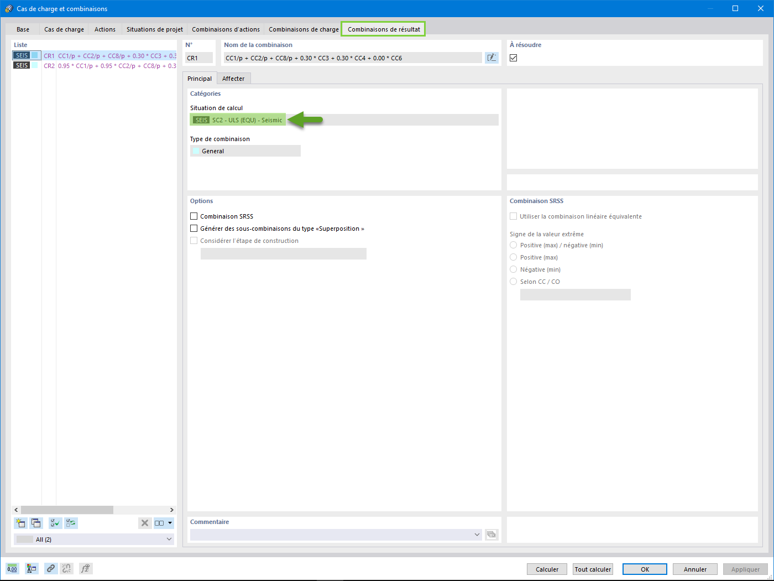
Task: Open units and decimal places settings
Action: coord(12,568)
